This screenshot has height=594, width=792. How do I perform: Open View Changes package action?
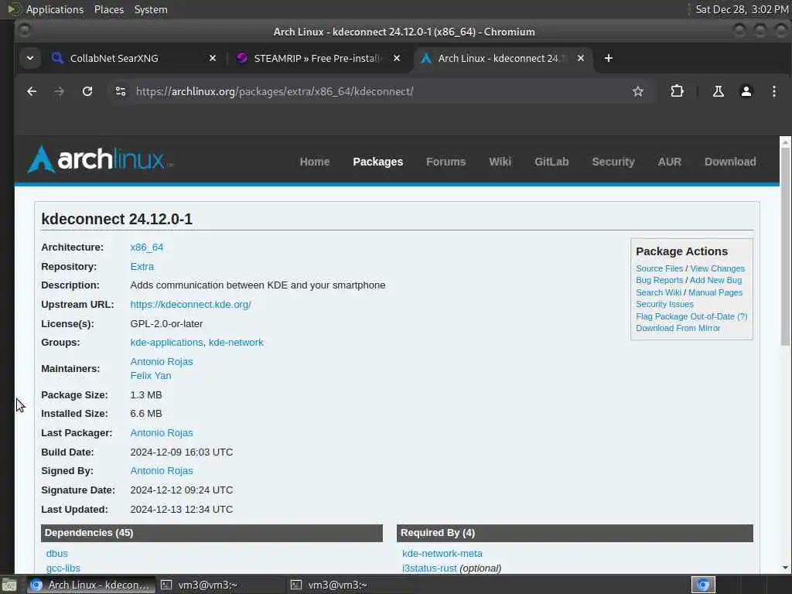(x=717, y=268)
